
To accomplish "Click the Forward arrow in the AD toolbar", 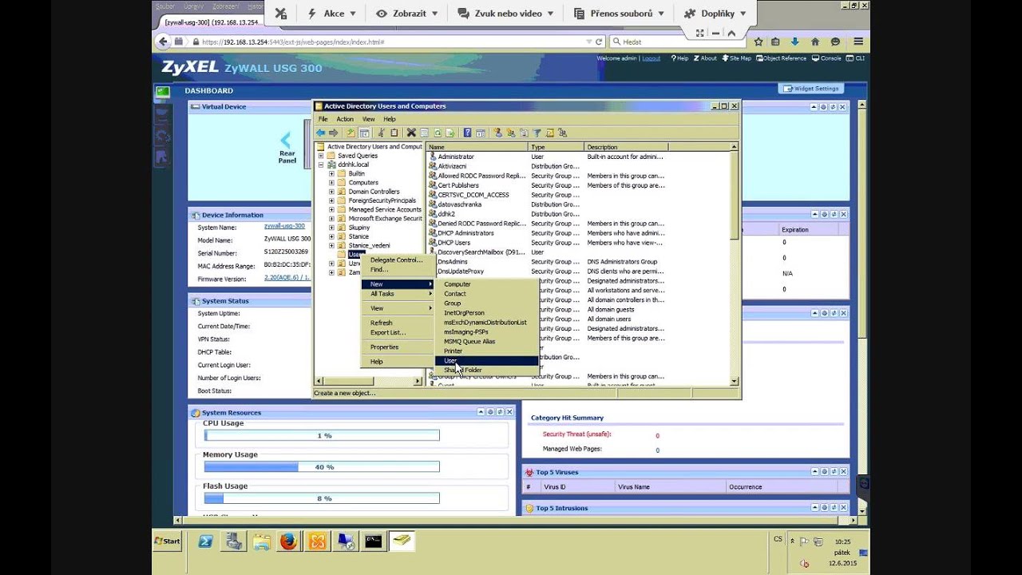I will pos(334,133).
